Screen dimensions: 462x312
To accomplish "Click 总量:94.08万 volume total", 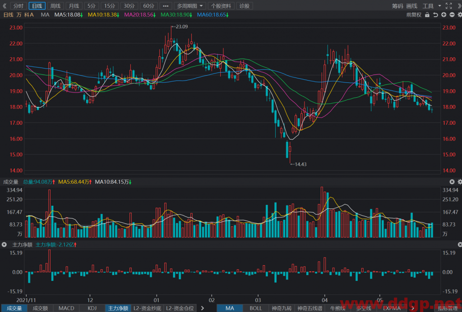I will tap(39, 182).
